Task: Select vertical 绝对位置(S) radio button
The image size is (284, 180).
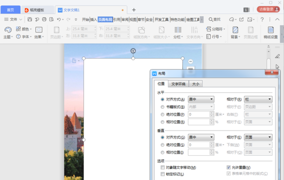Action: tap(162, 145)
